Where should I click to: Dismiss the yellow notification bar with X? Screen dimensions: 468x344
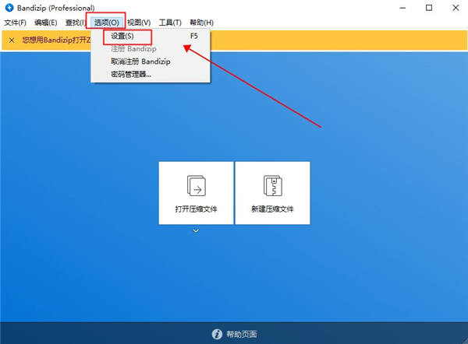pyautogui.click(x=12, y=40)
